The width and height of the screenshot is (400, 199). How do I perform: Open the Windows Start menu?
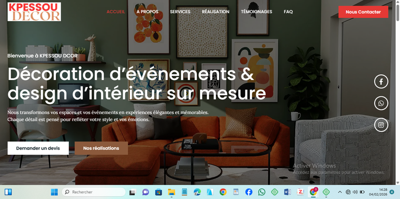click(x=54, y=192)
